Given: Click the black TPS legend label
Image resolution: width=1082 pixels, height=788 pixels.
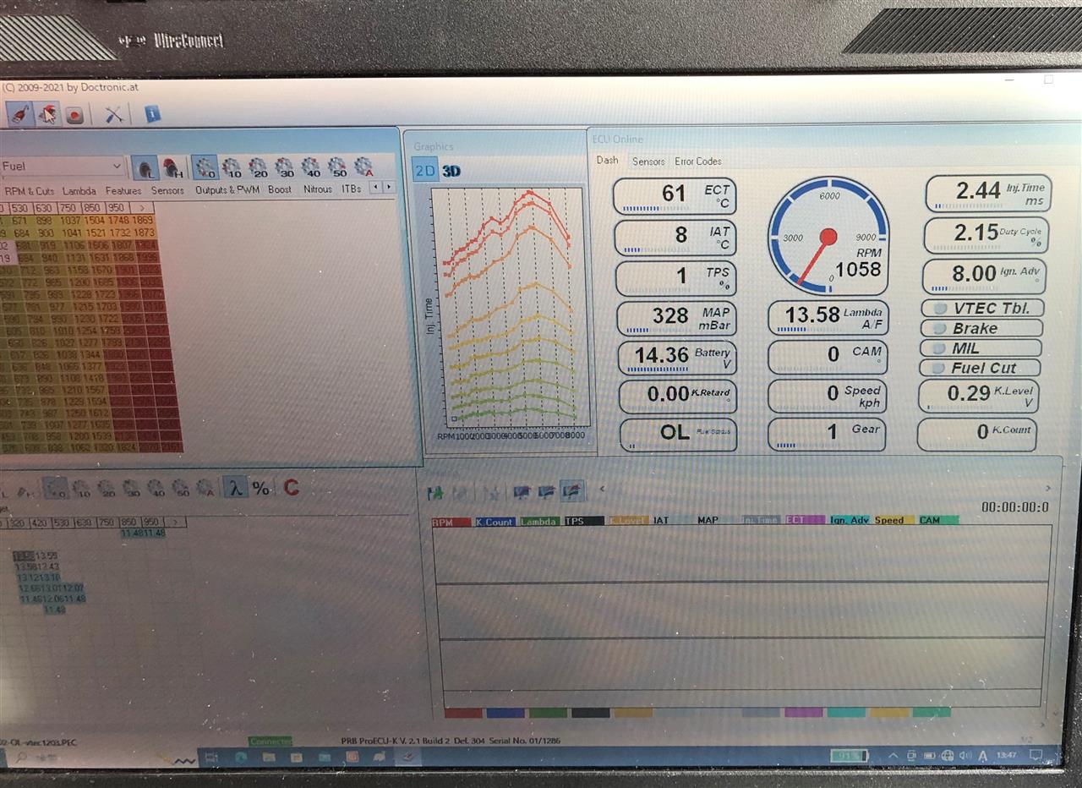Looking at the screenshot, I should [584, 521].
